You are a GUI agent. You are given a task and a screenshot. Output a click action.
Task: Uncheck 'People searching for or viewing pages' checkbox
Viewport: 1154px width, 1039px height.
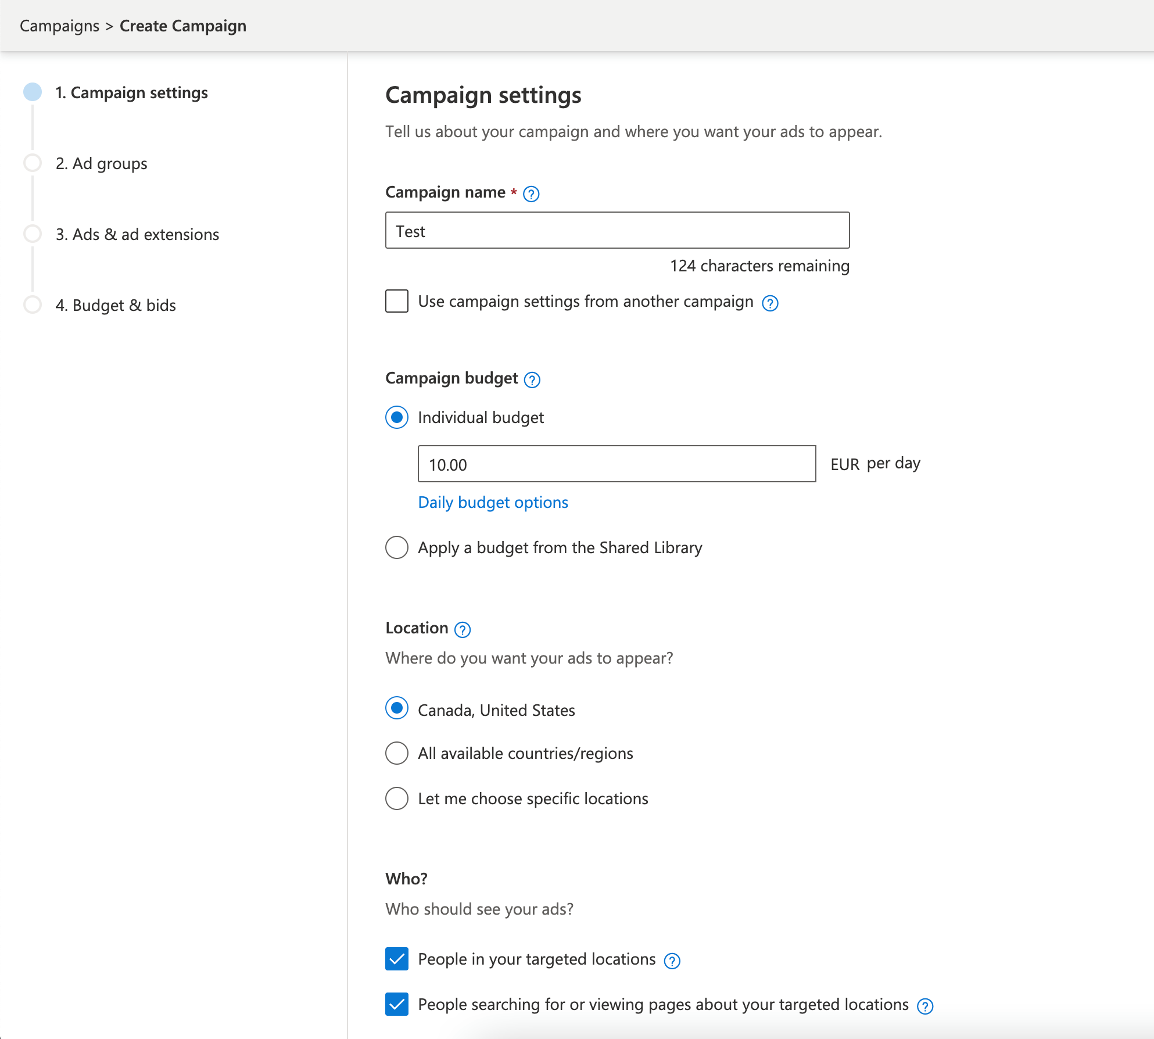point(397,1004)
